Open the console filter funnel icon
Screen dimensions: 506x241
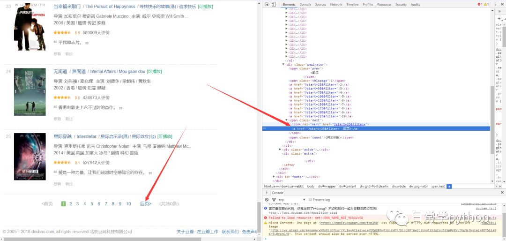point(274,200)
